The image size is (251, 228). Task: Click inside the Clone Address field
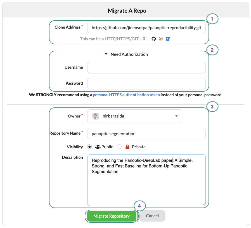(x=146, y=27)
